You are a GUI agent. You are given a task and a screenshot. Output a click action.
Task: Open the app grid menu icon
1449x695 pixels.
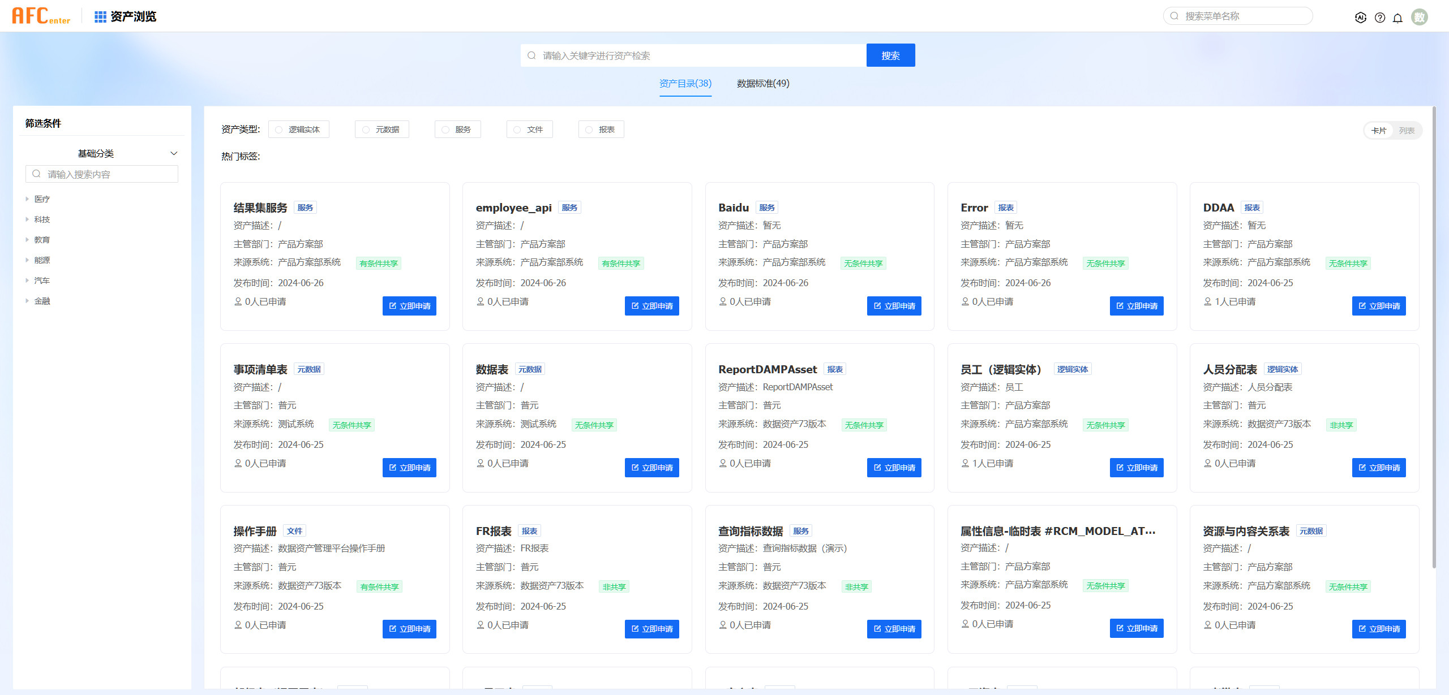click(100, 16)
